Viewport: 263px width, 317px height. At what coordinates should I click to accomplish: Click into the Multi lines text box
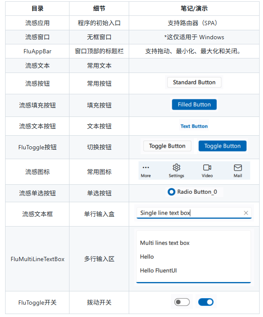click(x=194, y=257)
